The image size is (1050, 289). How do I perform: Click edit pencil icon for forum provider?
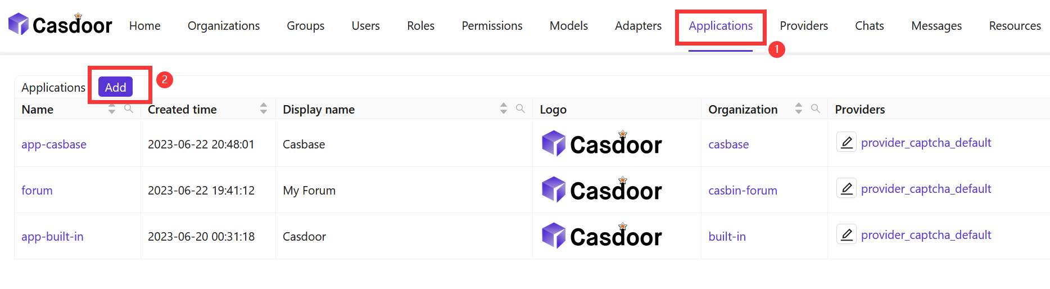pyautogui.click(x=846, y=189)
